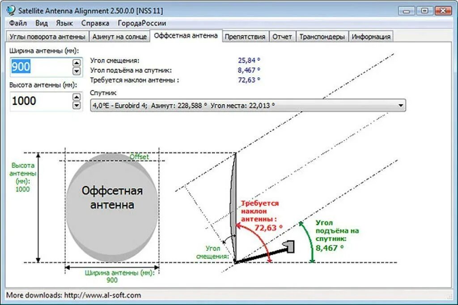This screenshot has height=305, width=458.
Task: Click the Угол подъёма на спутник: label in the top readout
Action: [131, 70]
